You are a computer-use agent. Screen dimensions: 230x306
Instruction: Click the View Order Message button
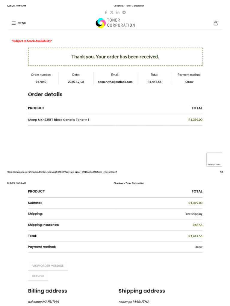click(x=48, y=266)
